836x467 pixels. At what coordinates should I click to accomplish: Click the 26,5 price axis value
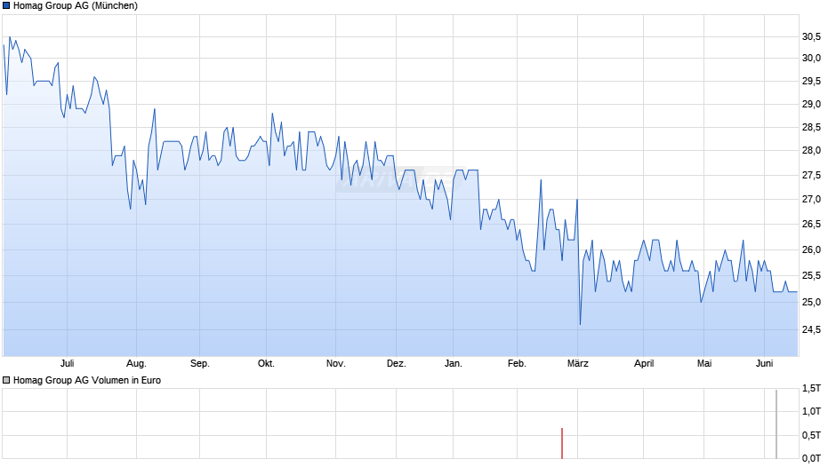point(811,225)
